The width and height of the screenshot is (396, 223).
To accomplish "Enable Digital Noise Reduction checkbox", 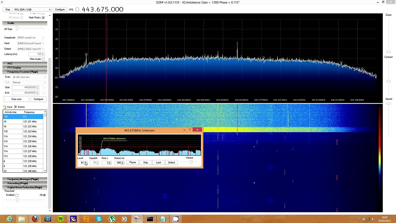I will point(17,195).
